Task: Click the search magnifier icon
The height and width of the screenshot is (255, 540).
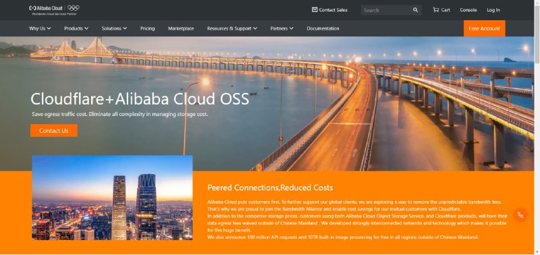Action: [415, 10]
